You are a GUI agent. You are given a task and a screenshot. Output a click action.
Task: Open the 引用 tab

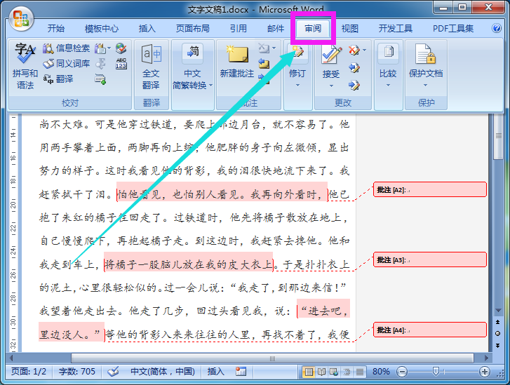coord(238,29)
